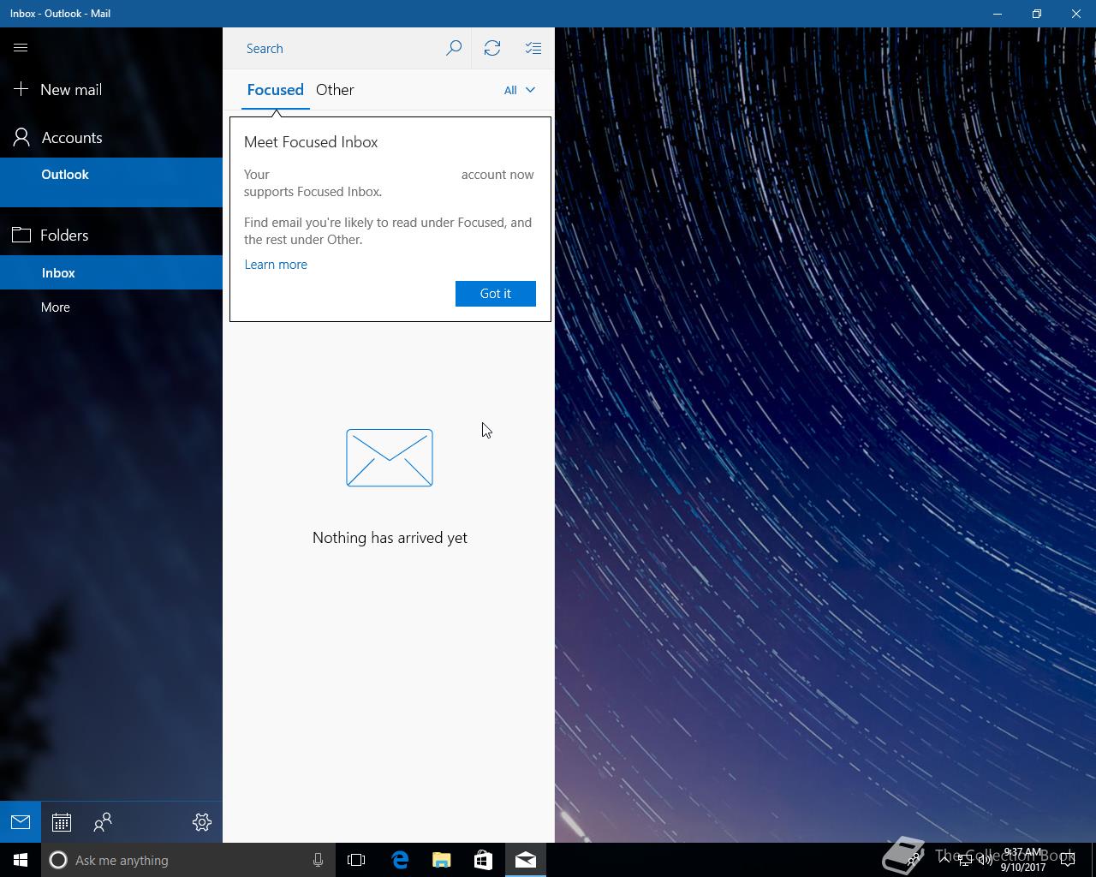This screenshot has height=877, width=1096.
Task: Open the Calendar app icon
Action: point(62,822)
